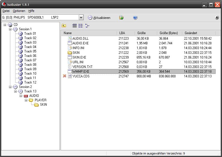Select Track 09 in the tree

[30, 69]
